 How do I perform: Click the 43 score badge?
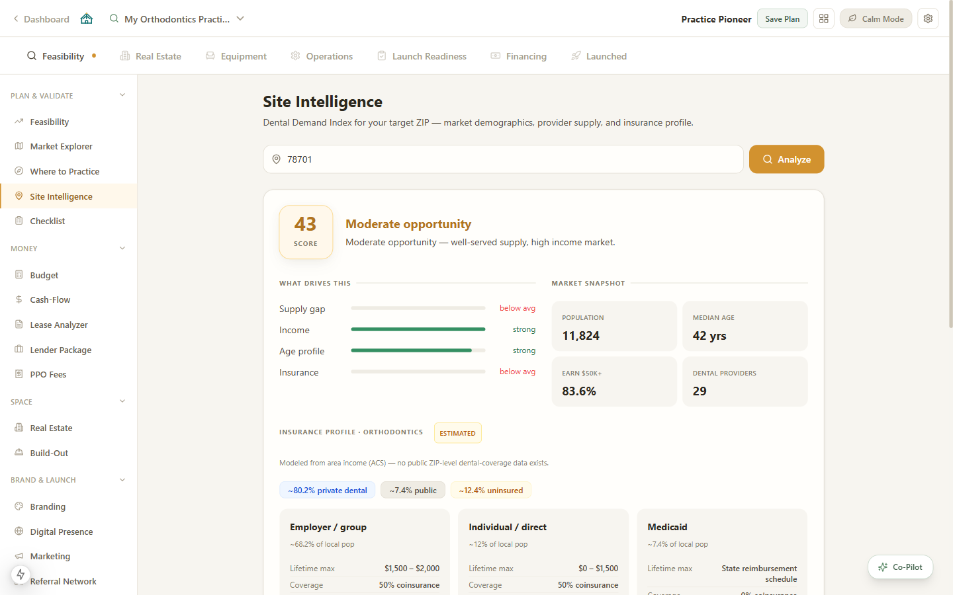point(306,232)
